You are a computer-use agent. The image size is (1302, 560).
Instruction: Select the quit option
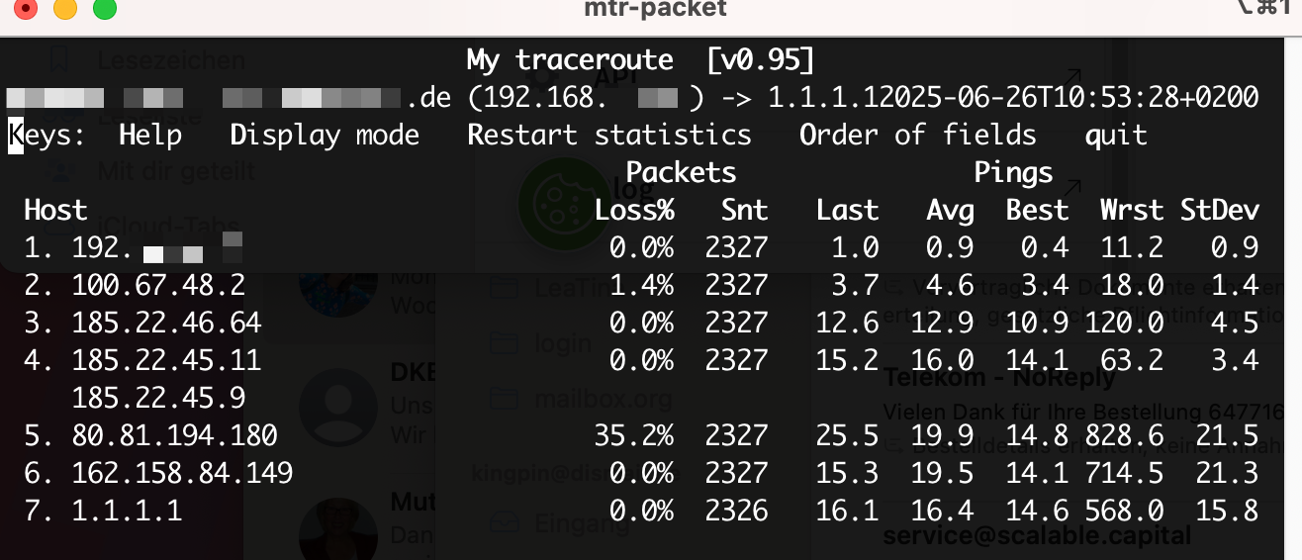1116,136
